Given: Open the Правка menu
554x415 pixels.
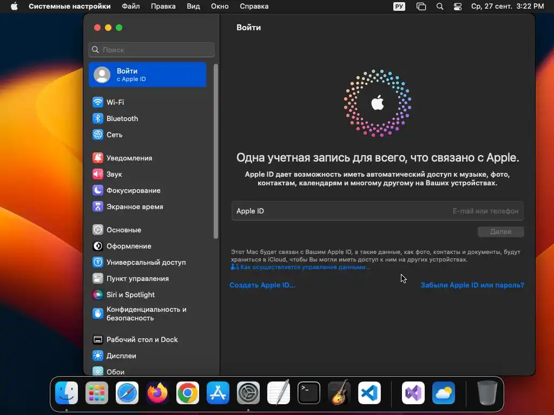Looking at the screenshot, I should 163,6.
